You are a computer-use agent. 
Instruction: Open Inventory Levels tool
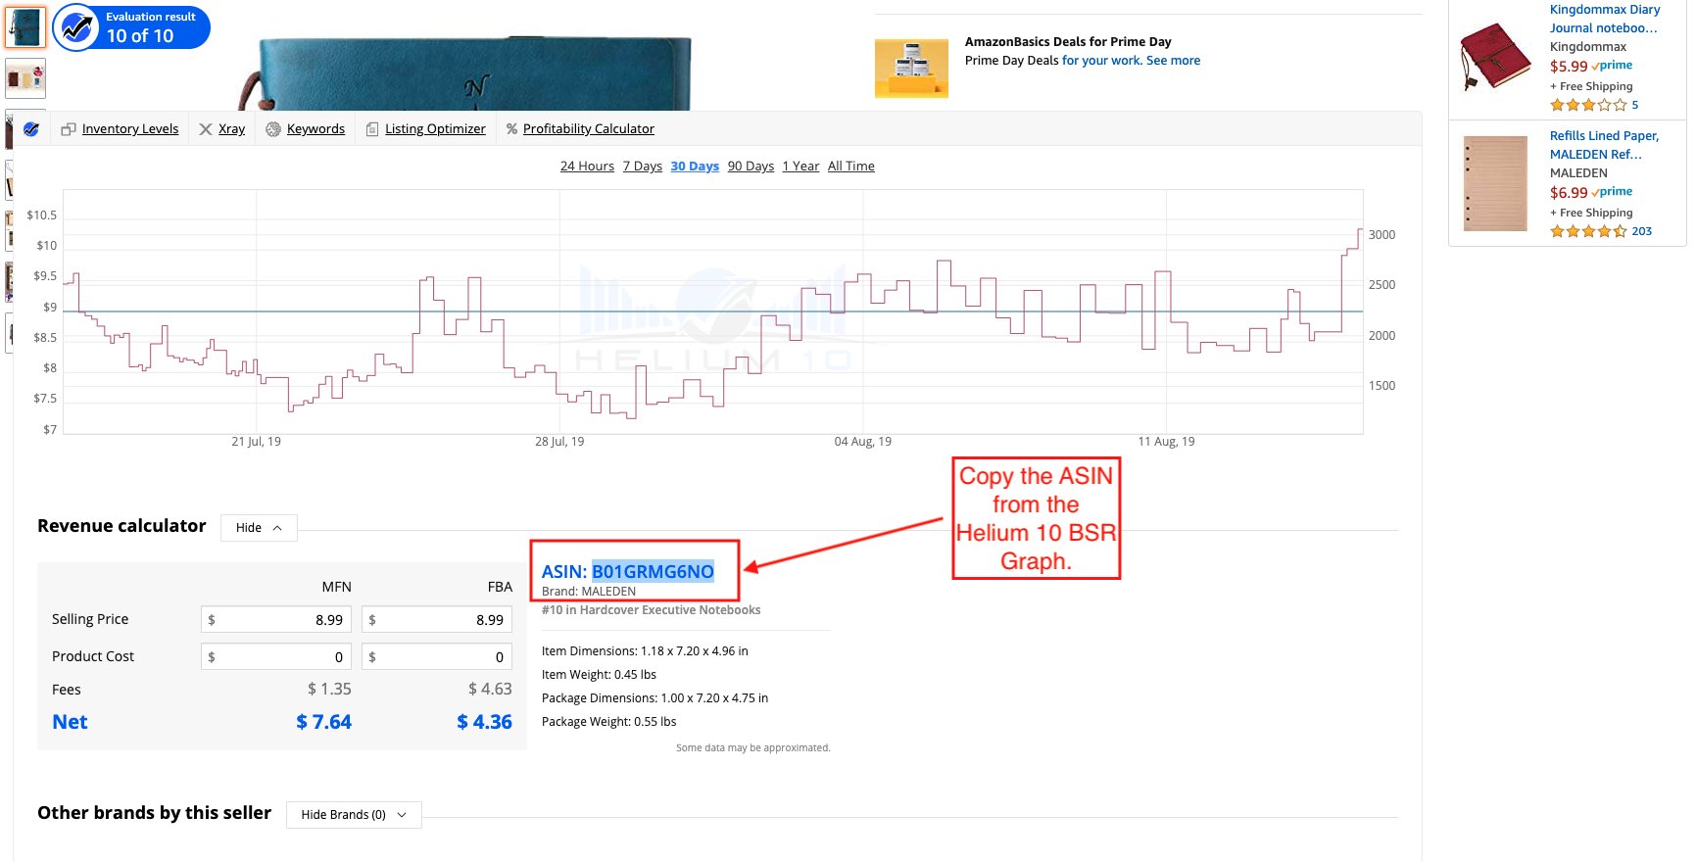pyautogui.click(x=130, y=129)
